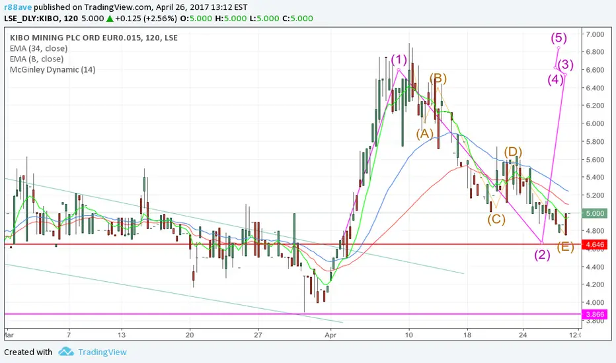Click the 27 date axis label
Viewport: 616px width, 363px height.
point(258,335)
